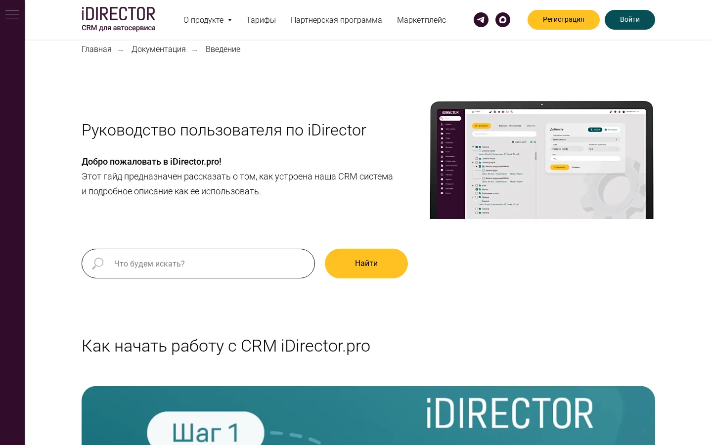Viewport: 712px width, 445px height.
Task: Click the "Найти" search button
Action: [x=366, y=264]
